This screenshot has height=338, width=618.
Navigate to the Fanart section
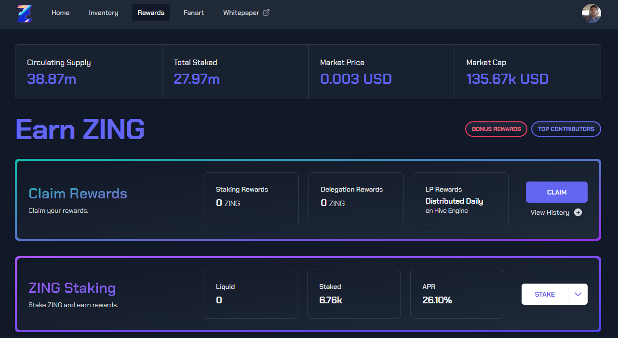point(193,13)
